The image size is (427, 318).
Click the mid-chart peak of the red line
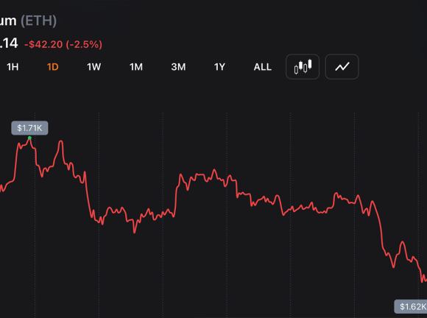tap(214, 170)
